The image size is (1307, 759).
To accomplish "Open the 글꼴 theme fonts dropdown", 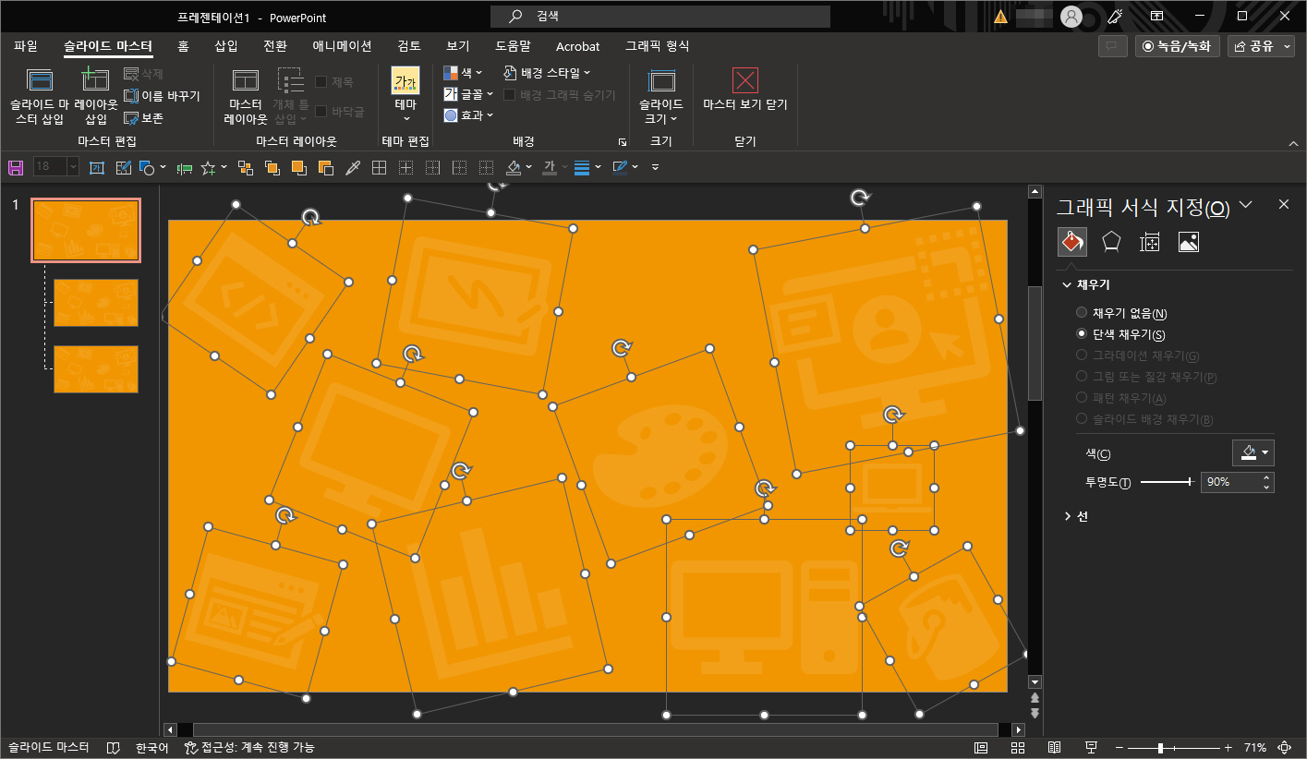I will pos(467,93).
